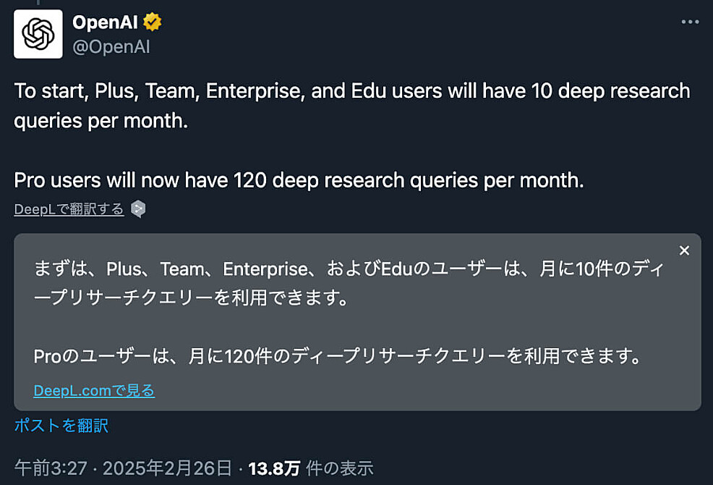Click the DeepLで翻訳する link
The image size is (713, 485).
(x=69, y=209)
